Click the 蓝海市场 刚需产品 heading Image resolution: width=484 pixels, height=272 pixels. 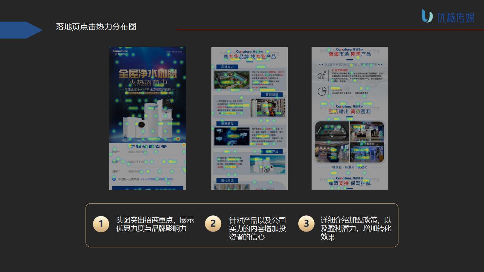[x=350, y=54]
